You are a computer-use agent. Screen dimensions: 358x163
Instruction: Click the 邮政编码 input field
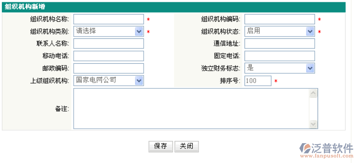pos(108,68)
